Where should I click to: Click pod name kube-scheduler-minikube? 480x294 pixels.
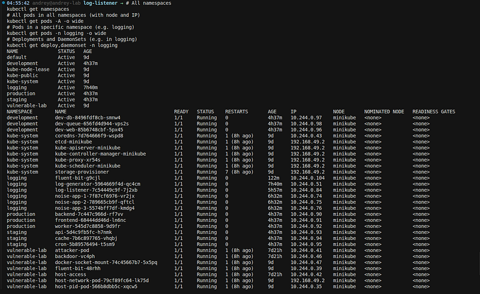(x=88, y=166)
